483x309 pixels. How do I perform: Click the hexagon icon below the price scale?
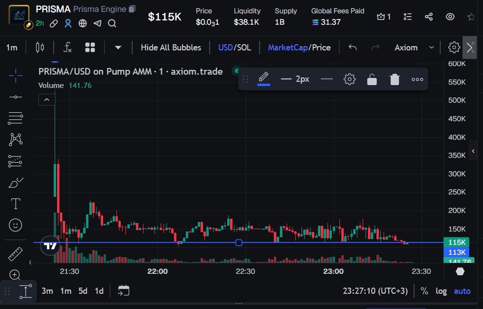[x=460, y=271]
